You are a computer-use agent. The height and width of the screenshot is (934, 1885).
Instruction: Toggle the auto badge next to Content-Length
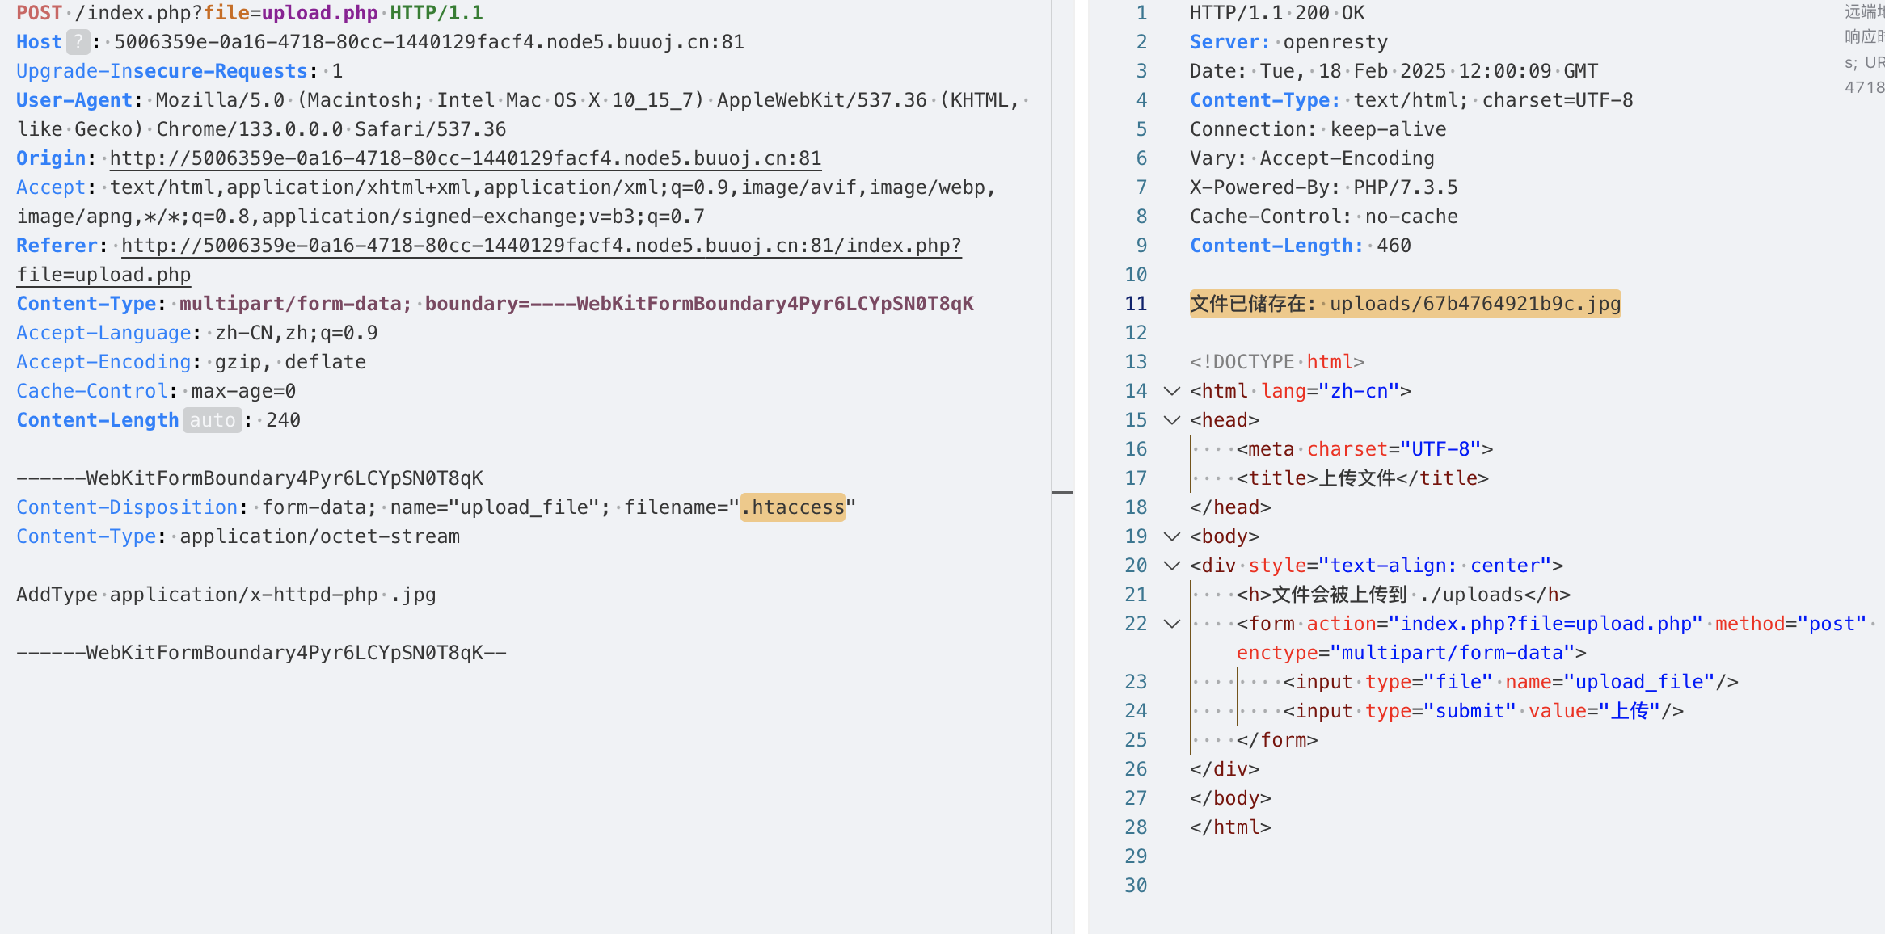coord(212,420)
